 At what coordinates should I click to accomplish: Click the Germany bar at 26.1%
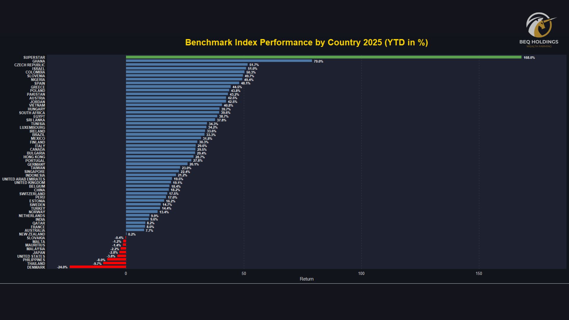coord(156,164)
